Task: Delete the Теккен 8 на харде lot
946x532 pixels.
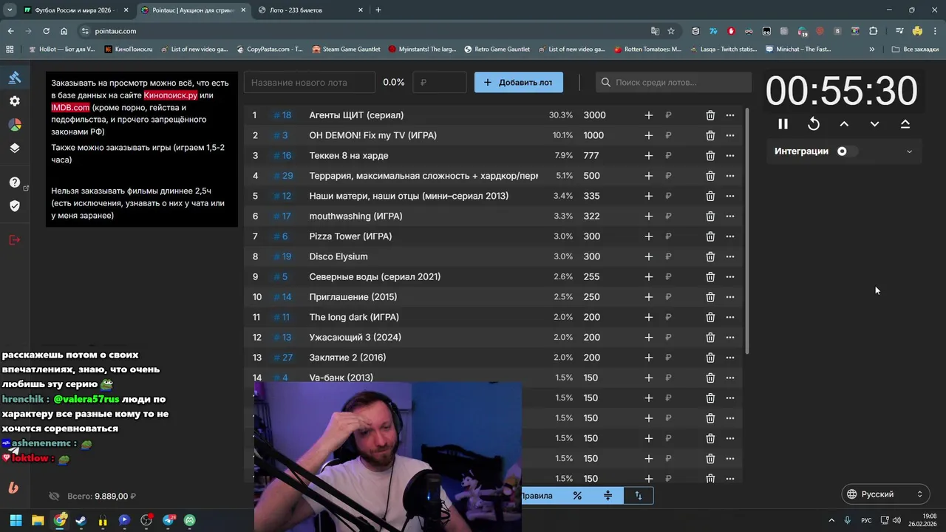Action: click(x=710, y=156)
